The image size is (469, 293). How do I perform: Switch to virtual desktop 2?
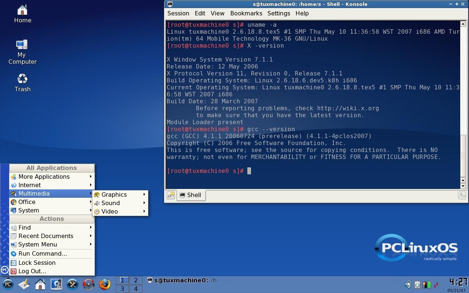pos(136,280)
